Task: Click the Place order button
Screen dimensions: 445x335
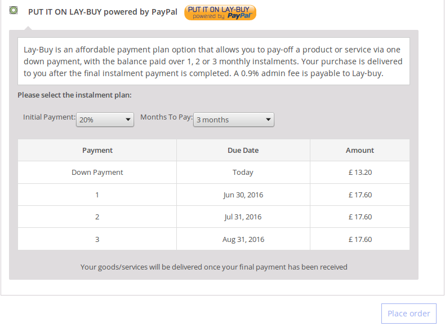Action: [409, 314]
